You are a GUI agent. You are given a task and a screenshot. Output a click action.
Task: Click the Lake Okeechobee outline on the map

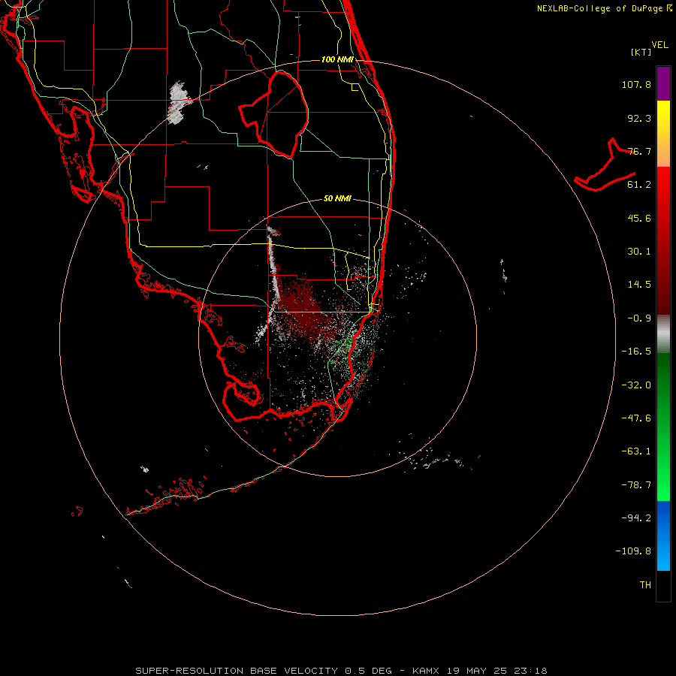(273, 114)
